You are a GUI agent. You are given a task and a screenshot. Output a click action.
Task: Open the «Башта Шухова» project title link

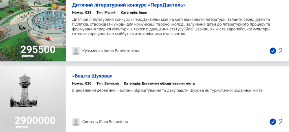click(92, 76)
